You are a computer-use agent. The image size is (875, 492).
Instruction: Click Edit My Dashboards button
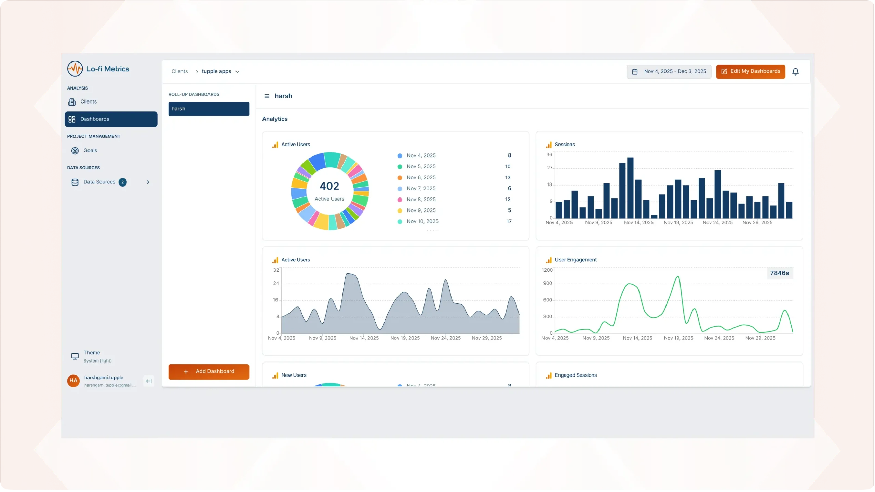(x=751, y=71)
